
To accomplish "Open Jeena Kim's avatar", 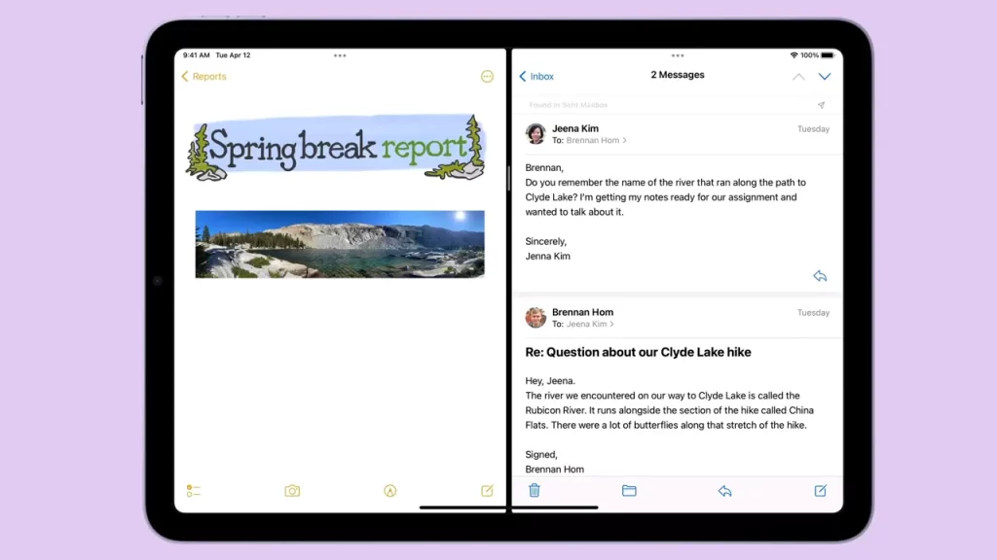I will coord(535,134).
